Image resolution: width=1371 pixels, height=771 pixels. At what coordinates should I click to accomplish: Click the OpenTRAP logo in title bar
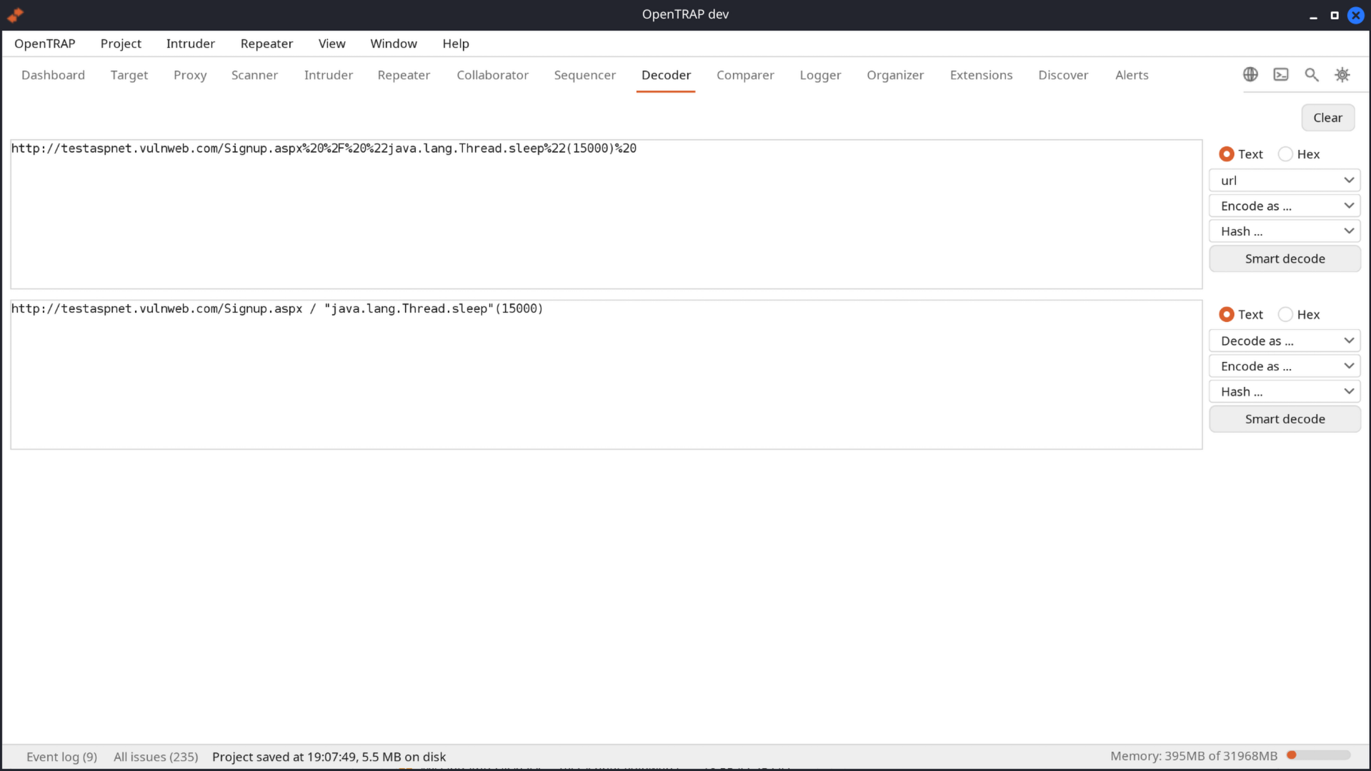(15, 14)
